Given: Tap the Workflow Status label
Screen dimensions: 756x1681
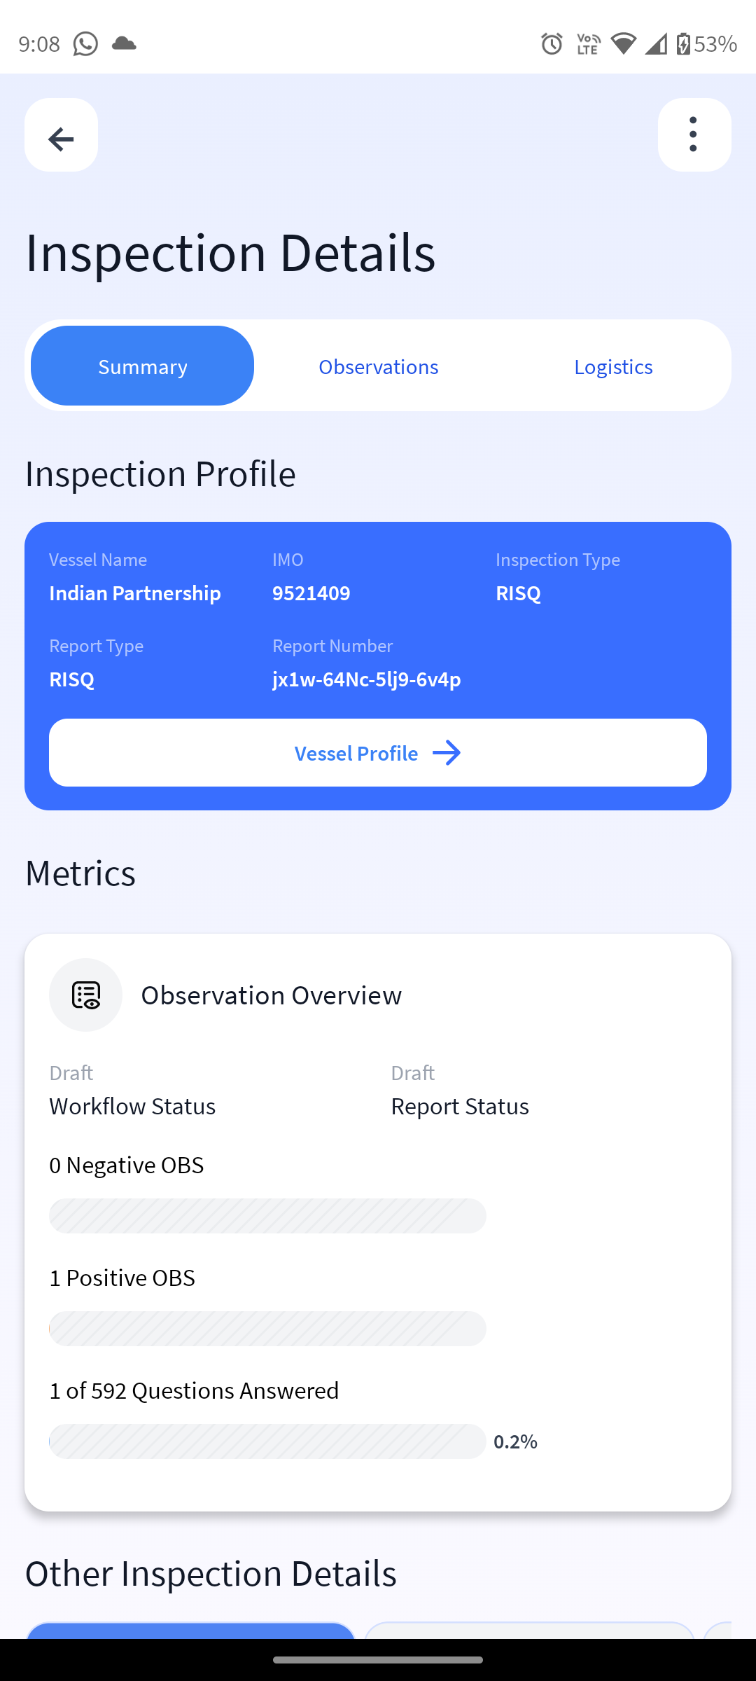Looking at the screenshot, I should pyautogui.click(x=132, y=1106).
